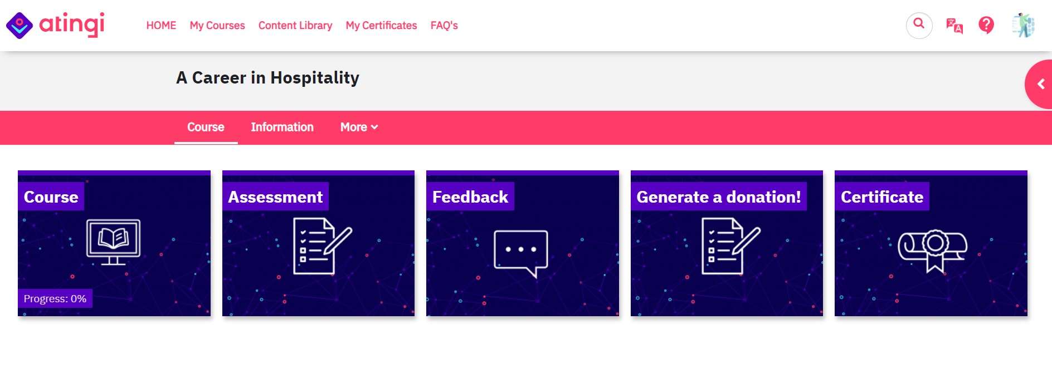1052x383 pixels.
Task: Select the Course tab
Action: (x=206, y=127)
